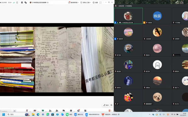Image resolution: width=188 pixels, height=117 pixels.
Task: Open the members list icon
Action: [57, 110]
